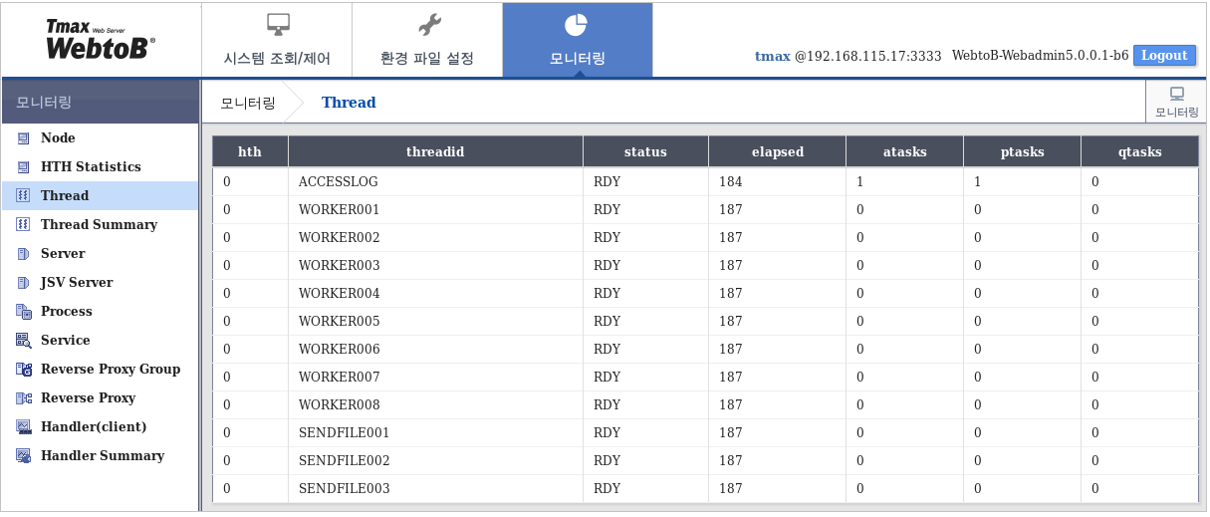This screenshot has width=1210, height=517.
Task: Click the elapsed column header
Action: (x=777, y=152)
